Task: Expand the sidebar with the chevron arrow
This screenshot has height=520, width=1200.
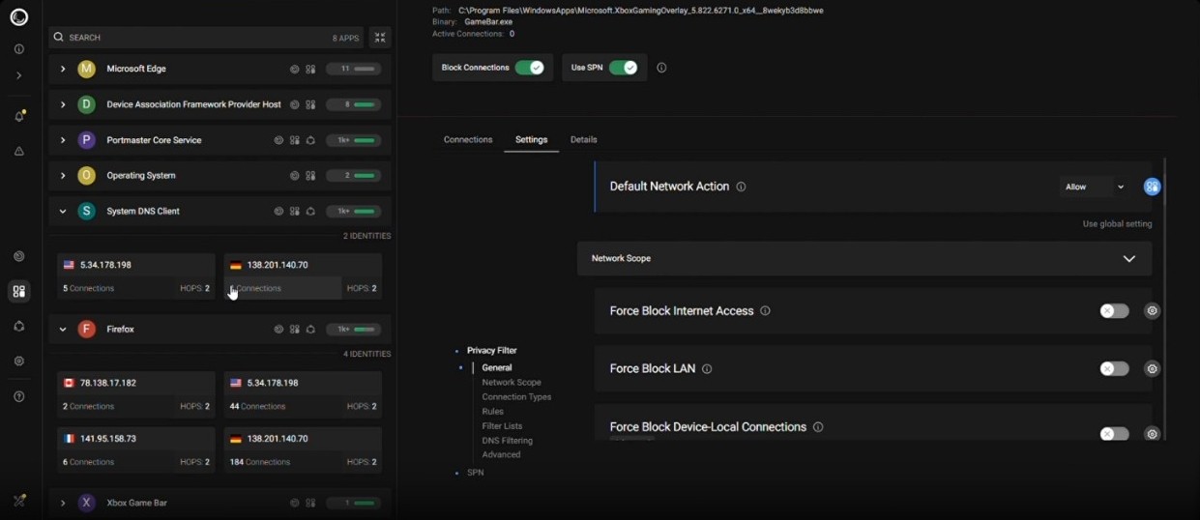Action: [x=19, y=75]
